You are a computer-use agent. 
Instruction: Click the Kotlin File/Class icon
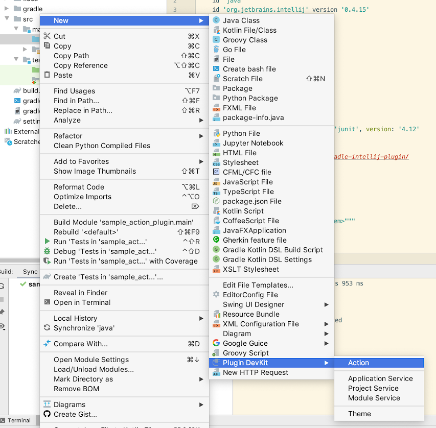(216, 30)
